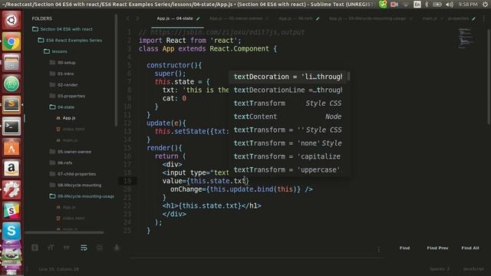Image resolution: width=491 pixels, height=276 pixels.
Task: Switch to App.js — 09-lifecycle-mounting-usage tab
Action: pyautogui.click(x=370, y=18)
